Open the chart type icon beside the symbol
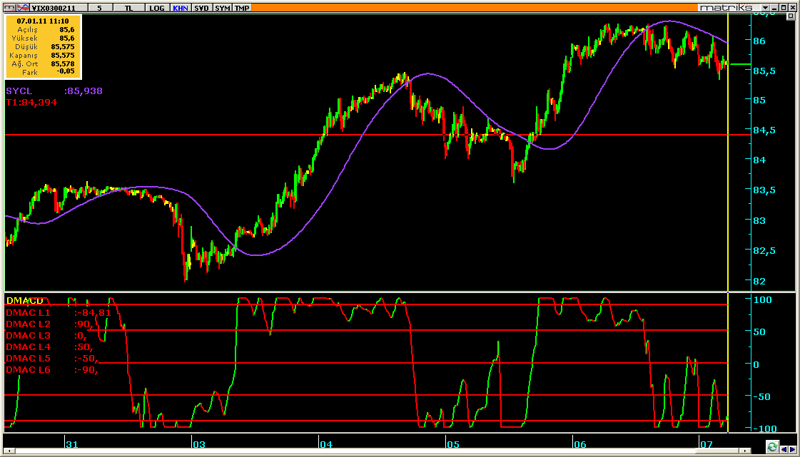 pyautogui.click(x=22, y=7)
